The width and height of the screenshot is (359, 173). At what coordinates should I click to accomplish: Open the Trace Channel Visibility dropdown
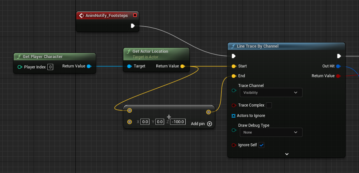[271, 93]
